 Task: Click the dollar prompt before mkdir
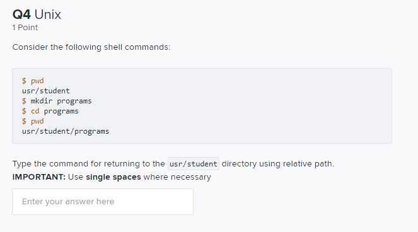(x=24, y=101)
